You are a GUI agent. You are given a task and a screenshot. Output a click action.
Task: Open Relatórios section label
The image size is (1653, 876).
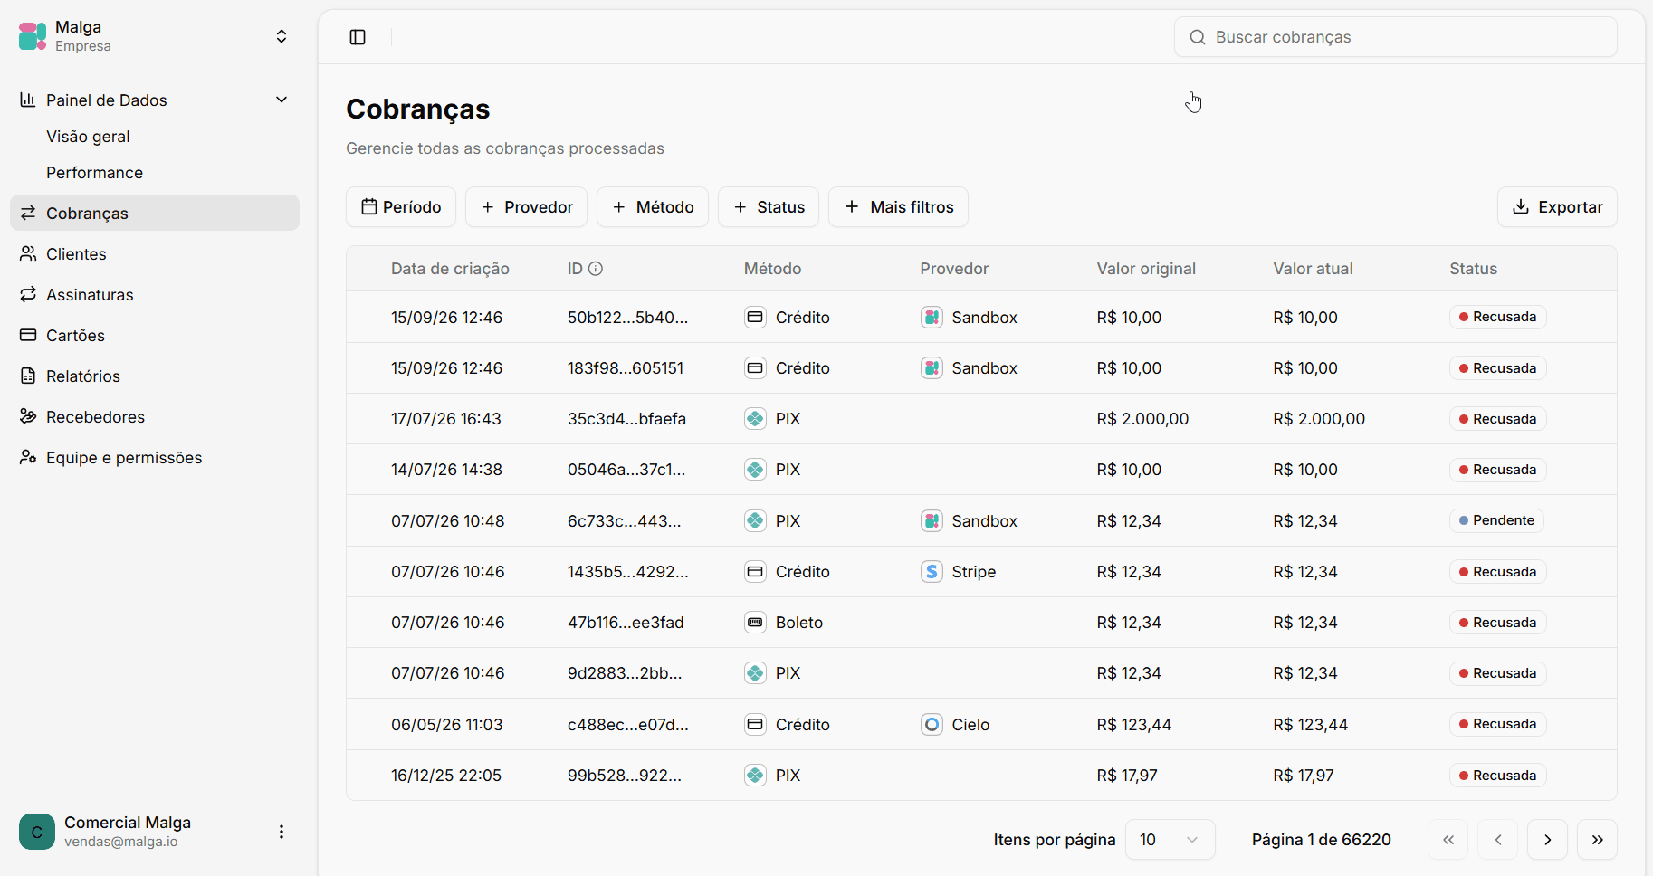83,376
